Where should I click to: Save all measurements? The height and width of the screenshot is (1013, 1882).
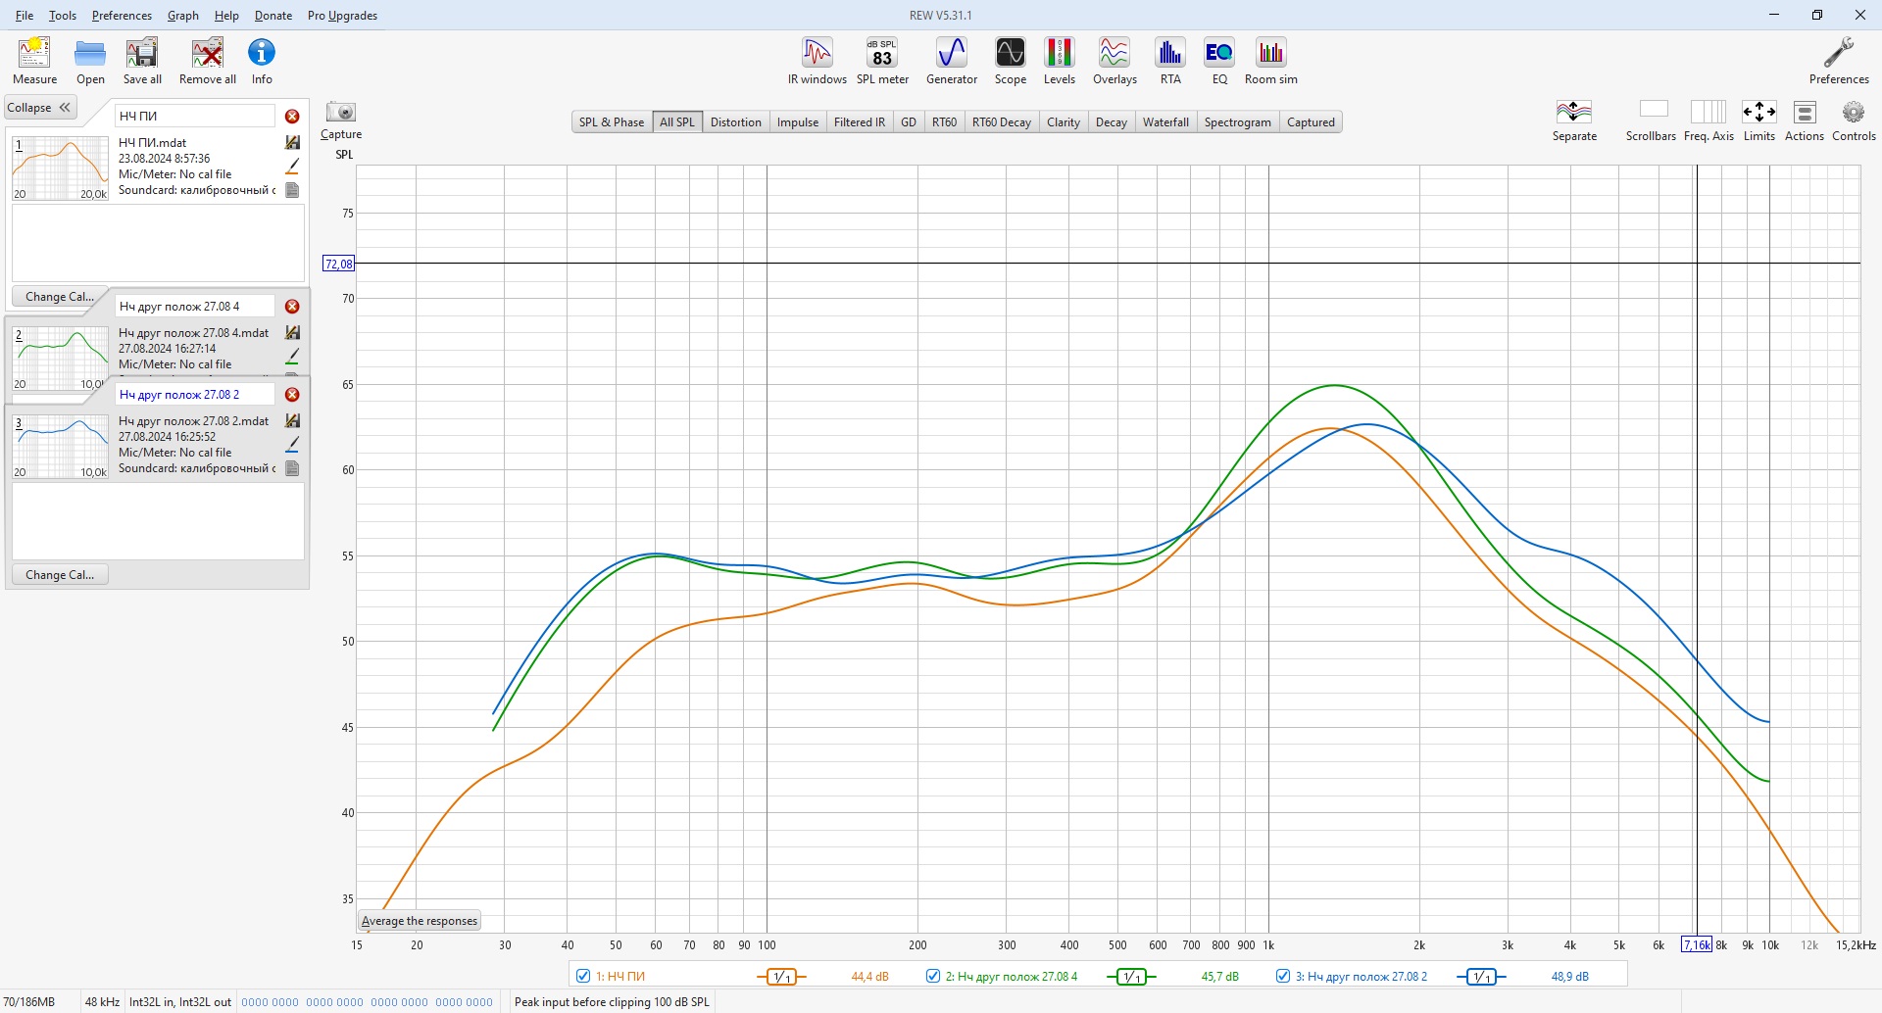[x=142, y=61]
